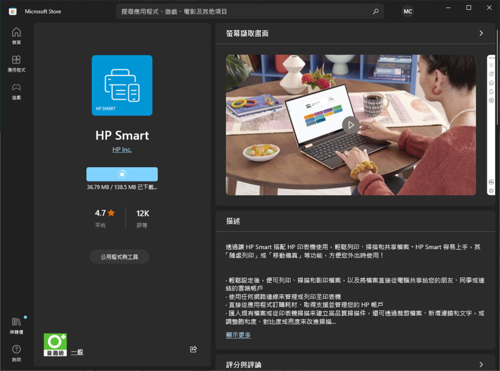Go to the Apps section in the sidebar
500x371 pixels.
16,64
